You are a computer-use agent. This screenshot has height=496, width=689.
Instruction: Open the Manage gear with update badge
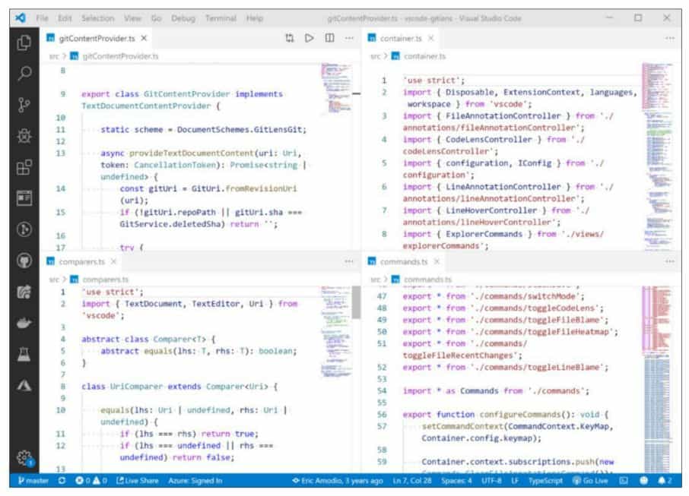25,458
